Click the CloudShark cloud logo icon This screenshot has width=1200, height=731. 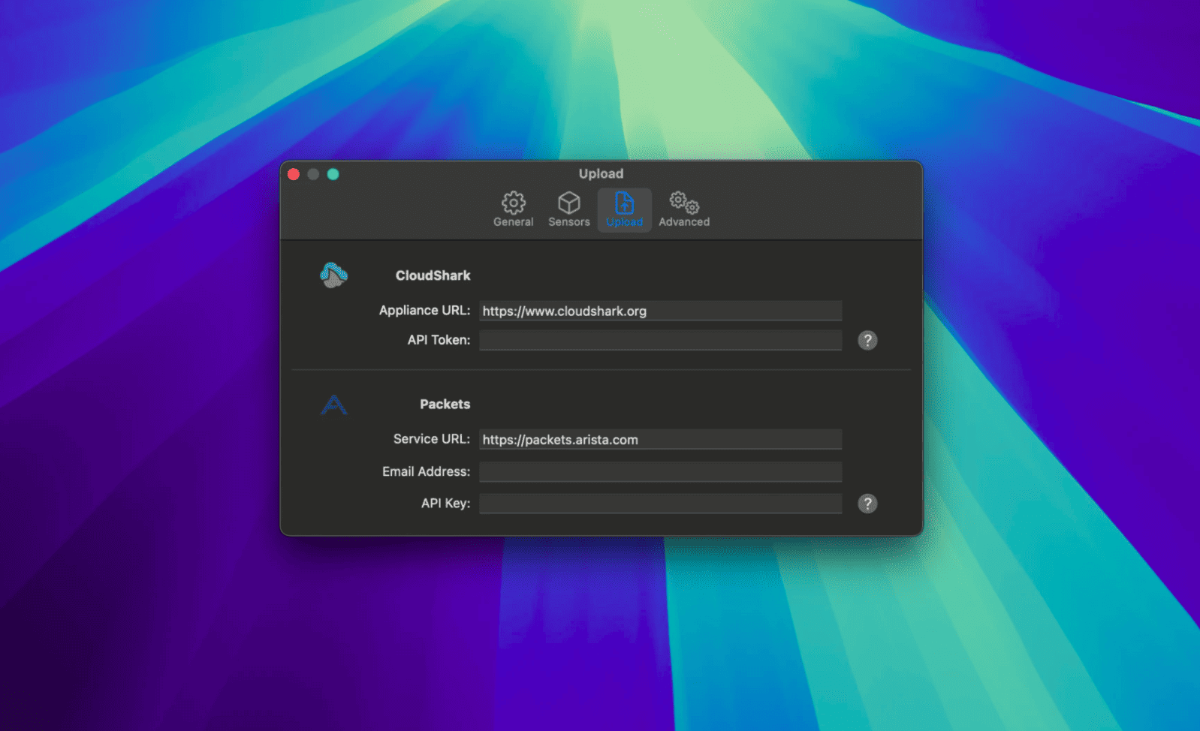(333, 275)
